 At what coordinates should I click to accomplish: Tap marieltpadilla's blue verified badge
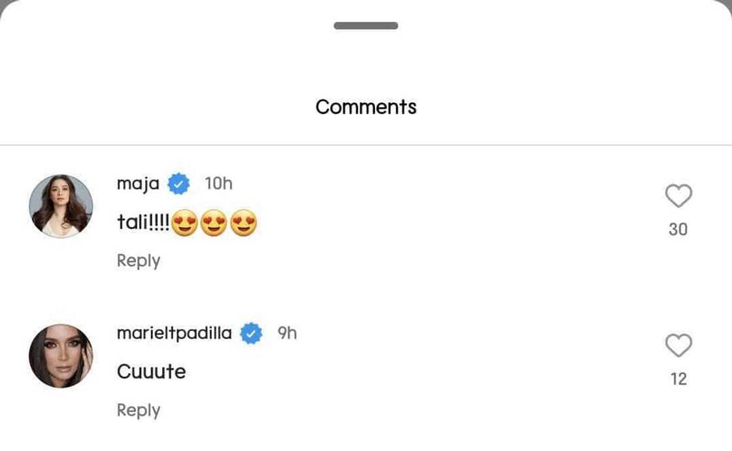pyautogui.click(x=251, y=334)
